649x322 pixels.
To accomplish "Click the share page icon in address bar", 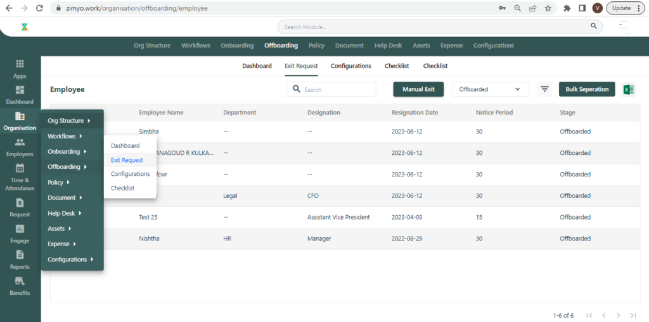I will click(x=532, y=8).
